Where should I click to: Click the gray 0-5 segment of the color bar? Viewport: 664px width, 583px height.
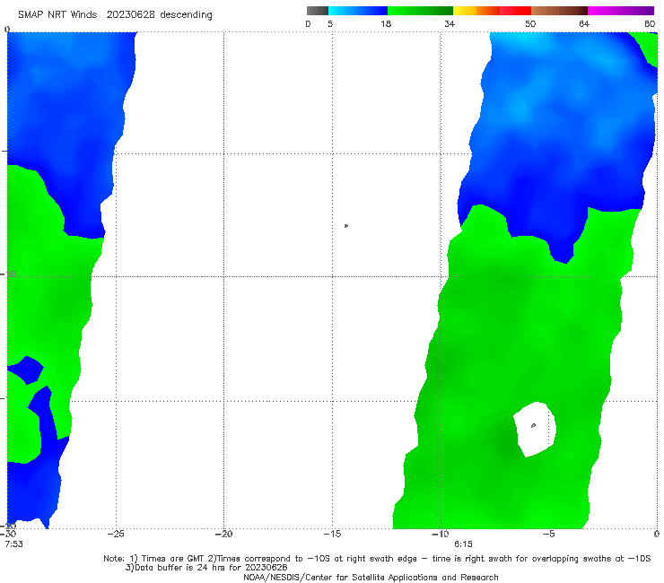tap(318, 11)
